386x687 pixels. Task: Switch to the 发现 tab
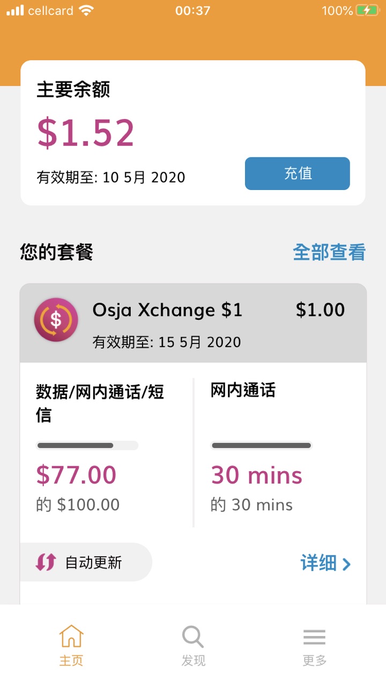click(x=193, y=645)
